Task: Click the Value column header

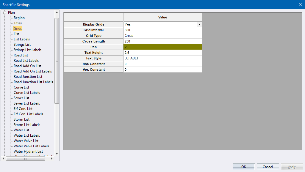Action: point(162,17)
